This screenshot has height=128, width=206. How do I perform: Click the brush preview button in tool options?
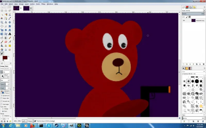[2, 76]
